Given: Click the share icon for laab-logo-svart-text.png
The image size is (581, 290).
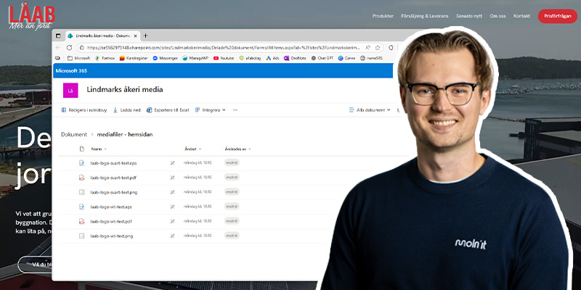Looking at the screenshot, I should (x=172, y=192).
